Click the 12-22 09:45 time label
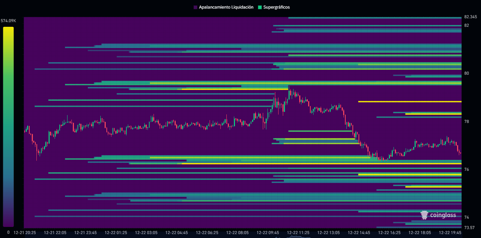This screenshot has height=238, width=481. point(268,233)
